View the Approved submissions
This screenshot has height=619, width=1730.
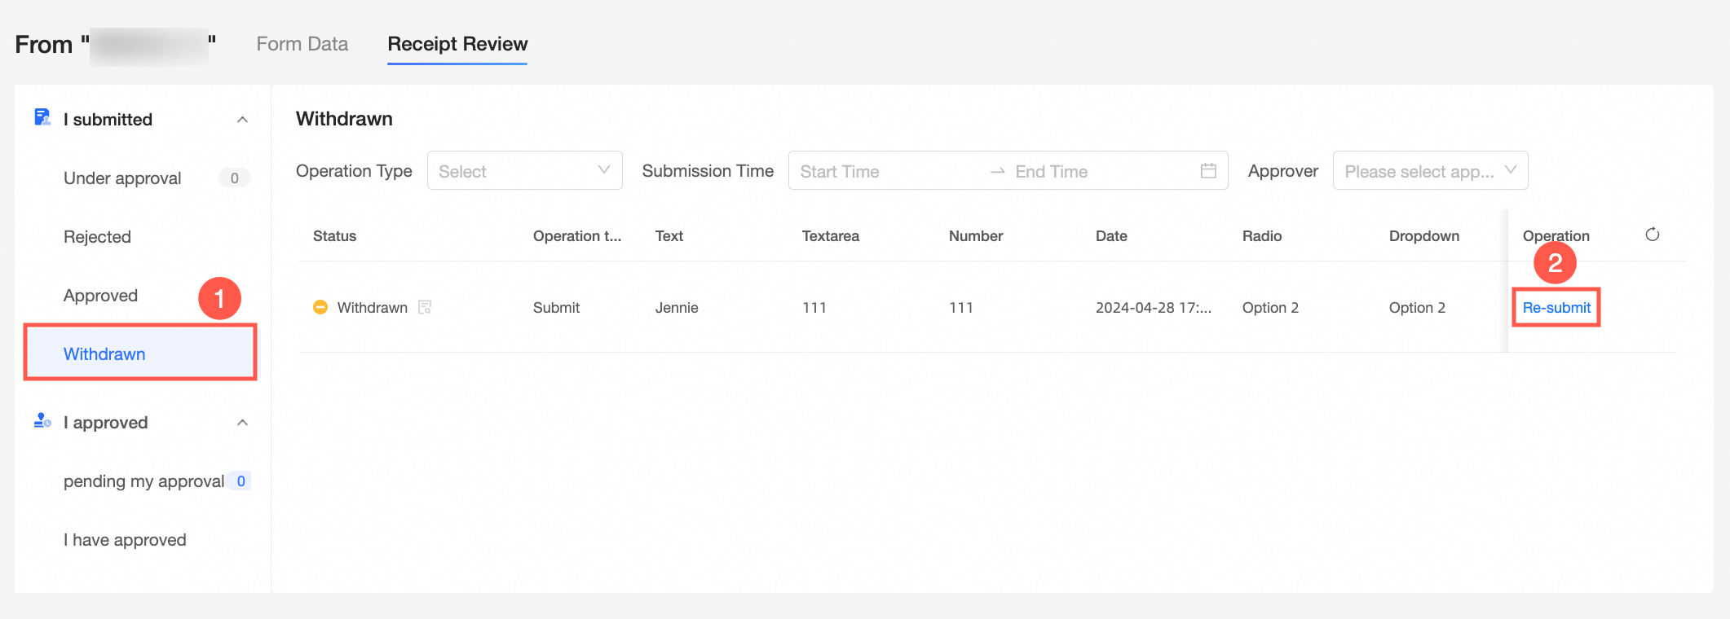tap(100, 296)
